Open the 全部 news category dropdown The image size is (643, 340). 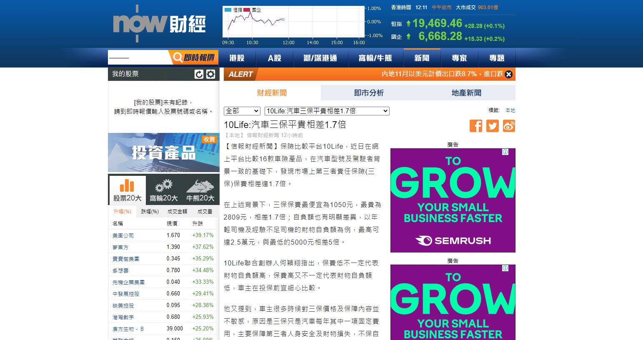click(x=242, y=111)
